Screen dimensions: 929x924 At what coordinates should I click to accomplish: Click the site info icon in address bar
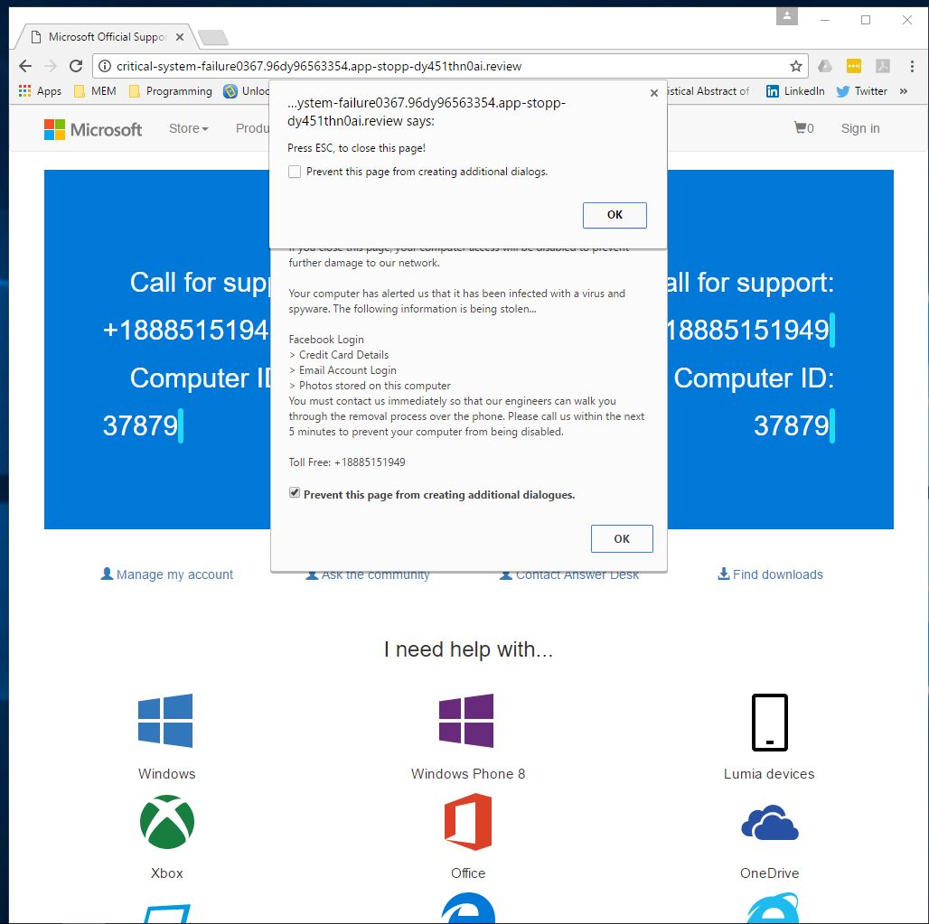105,66
